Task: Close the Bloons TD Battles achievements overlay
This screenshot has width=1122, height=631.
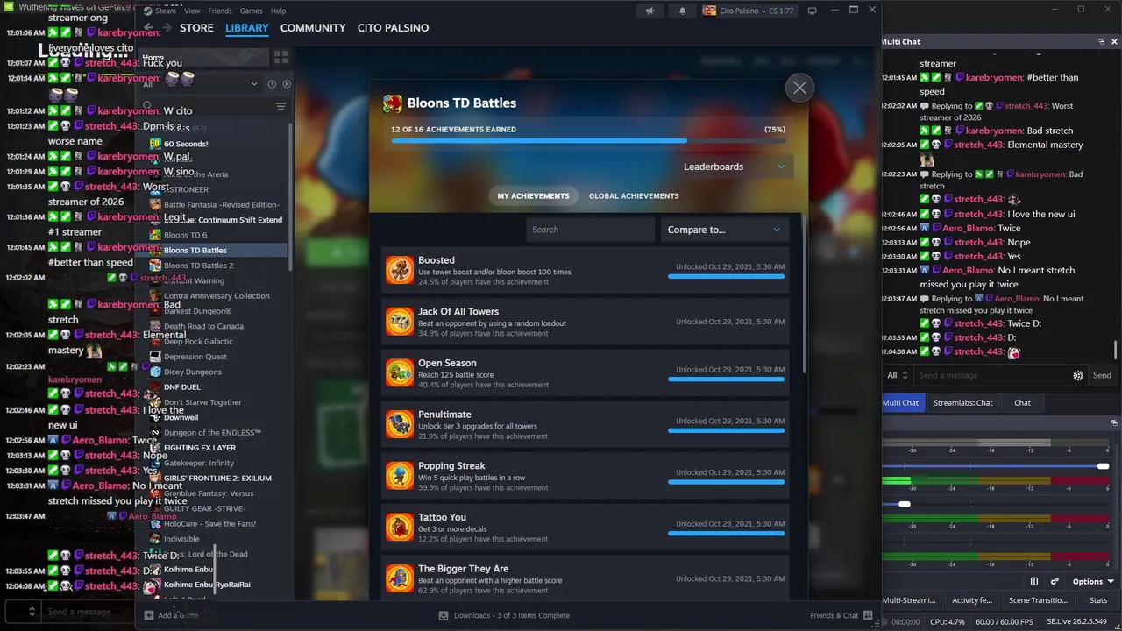Action: click(799, 88)
